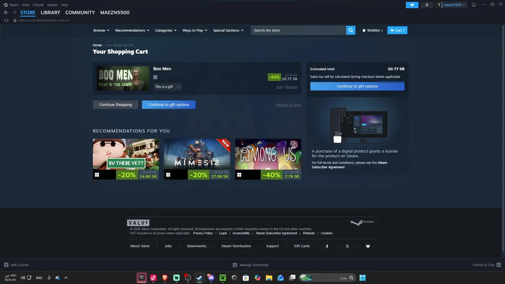Open the Among Us recommendation card
Viewport: 505px width, 284px height.
(268, 159)
